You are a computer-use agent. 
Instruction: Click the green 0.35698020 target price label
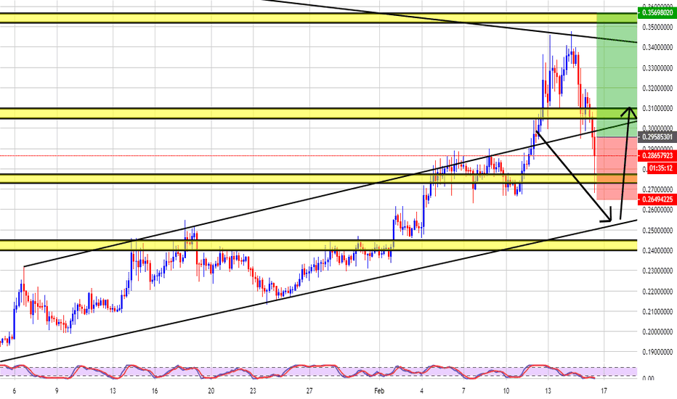point(657,12)
